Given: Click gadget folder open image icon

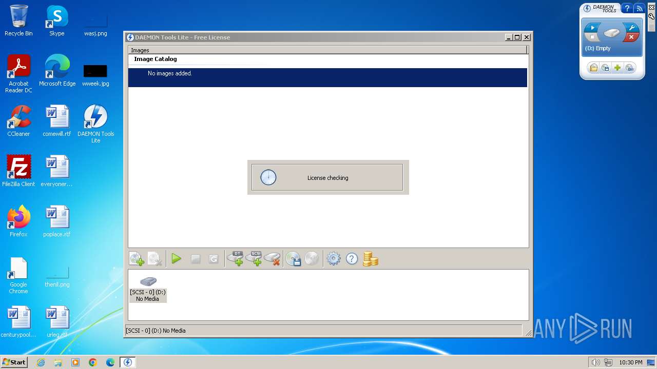Looking at the screenshot, I should click(593, 68).
